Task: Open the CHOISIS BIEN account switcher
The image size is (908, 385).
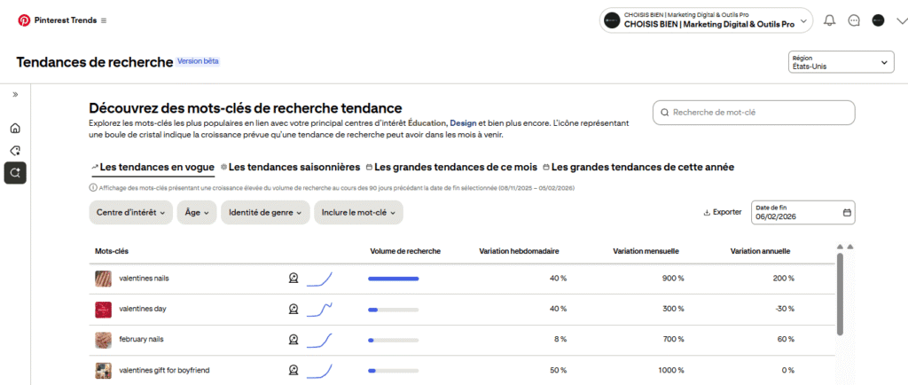Action: (x=706, y=20)
